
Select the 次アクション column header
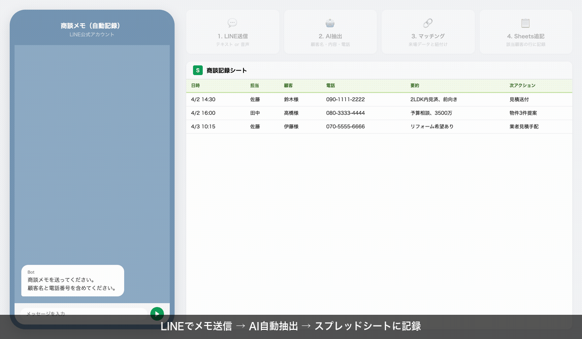click(x=522, y=85)
